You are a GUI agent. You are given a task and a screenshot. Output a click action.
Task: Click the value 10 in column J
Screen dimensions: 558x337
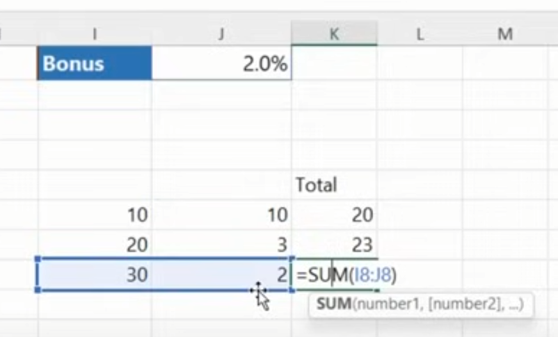(221, 215)
